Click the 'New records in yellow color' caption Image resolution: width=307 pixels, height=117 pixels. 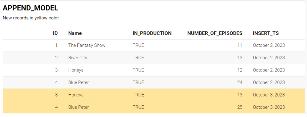(x=31, y=18)
